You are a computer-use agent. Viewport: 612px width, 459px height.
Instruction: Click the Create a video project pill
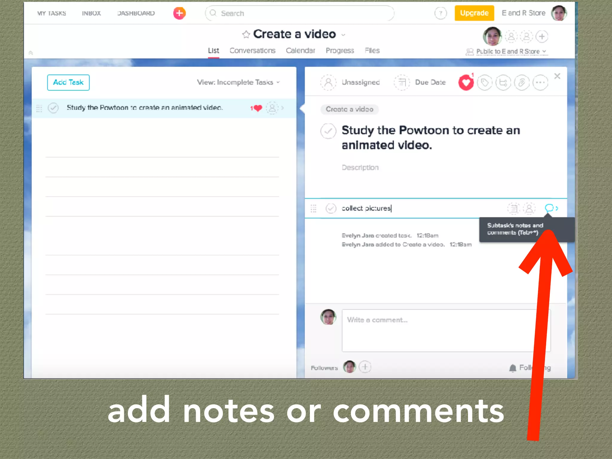349,109
